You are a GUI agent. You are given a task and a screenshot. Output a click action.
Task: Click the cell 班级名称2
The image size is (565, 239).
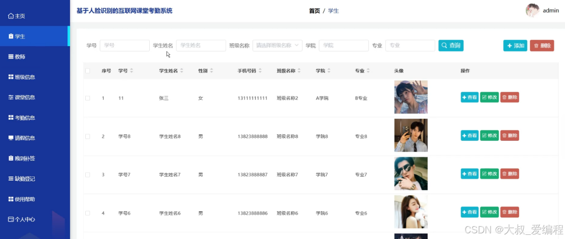tap(287, 98)
